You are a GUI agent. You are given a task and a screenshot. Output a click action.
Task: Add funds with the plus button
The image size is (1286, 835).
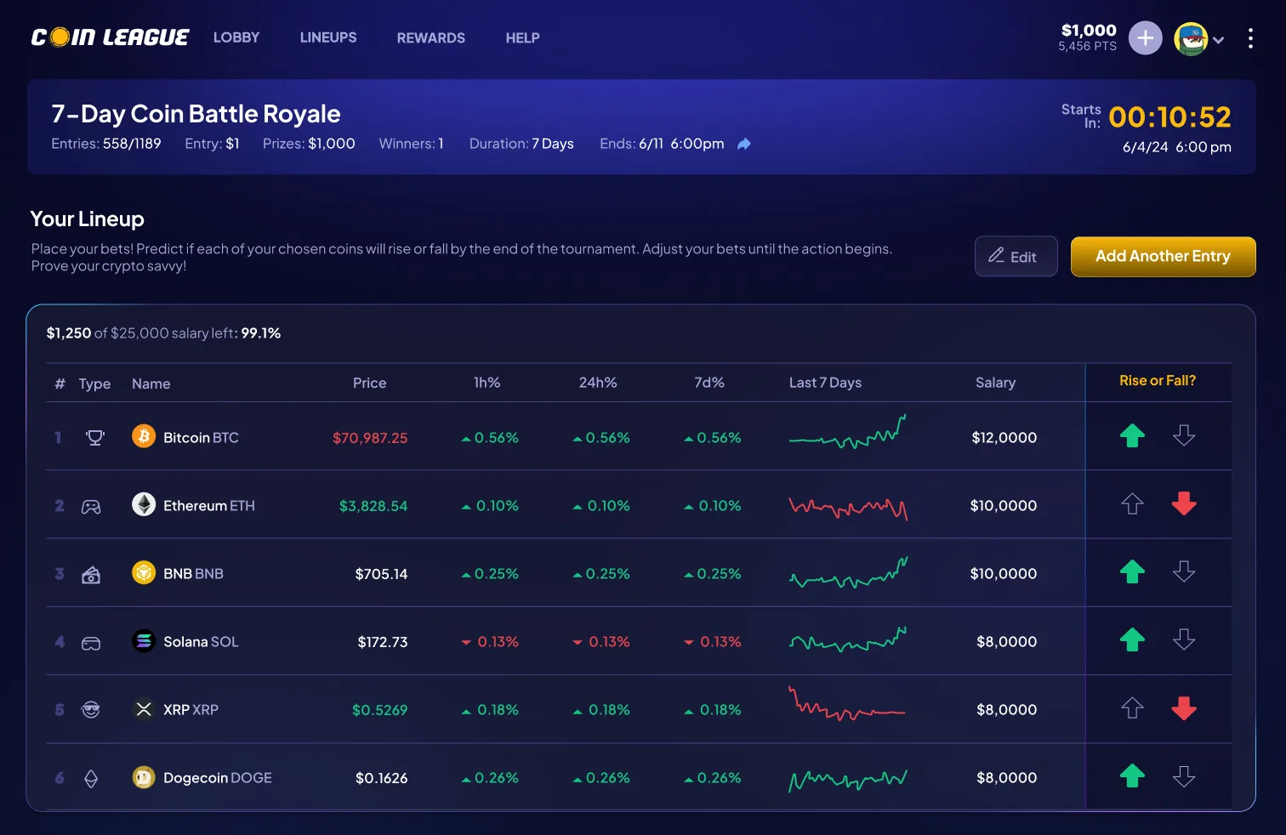[x=1146, y=38]
